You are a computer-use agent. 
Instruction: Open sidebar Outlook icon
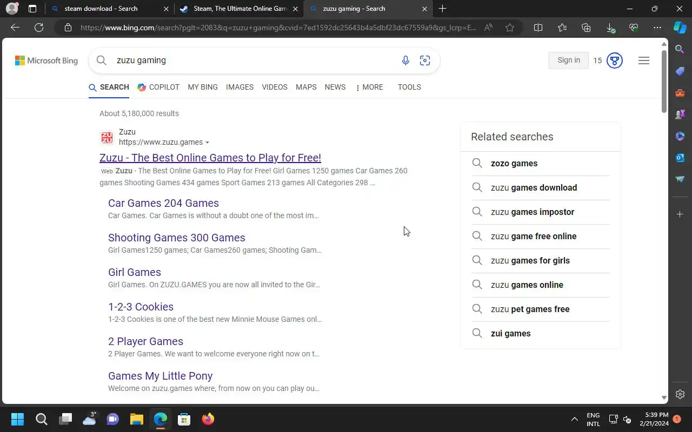(x=680, y=157)
